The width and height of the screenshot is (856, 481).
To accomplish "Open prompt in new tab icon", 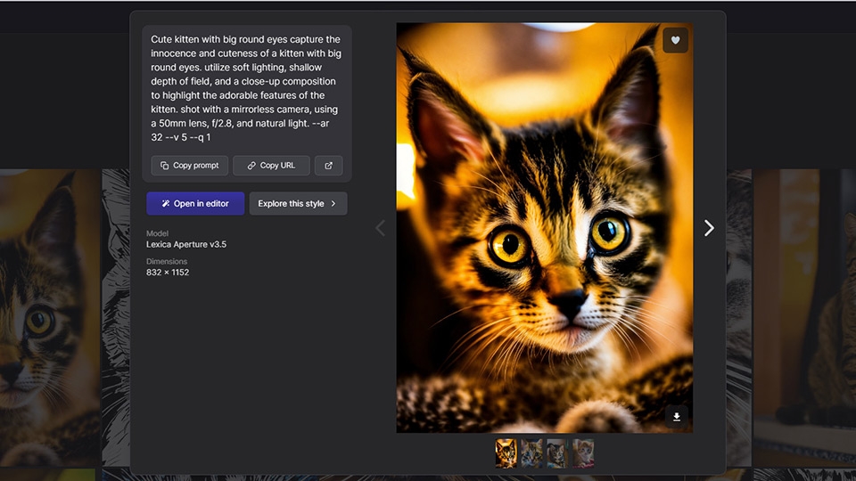I will click(329, 166).
